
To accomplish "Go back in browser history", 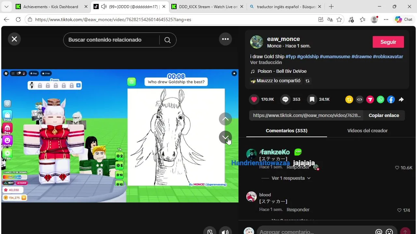I will point(7,19).
